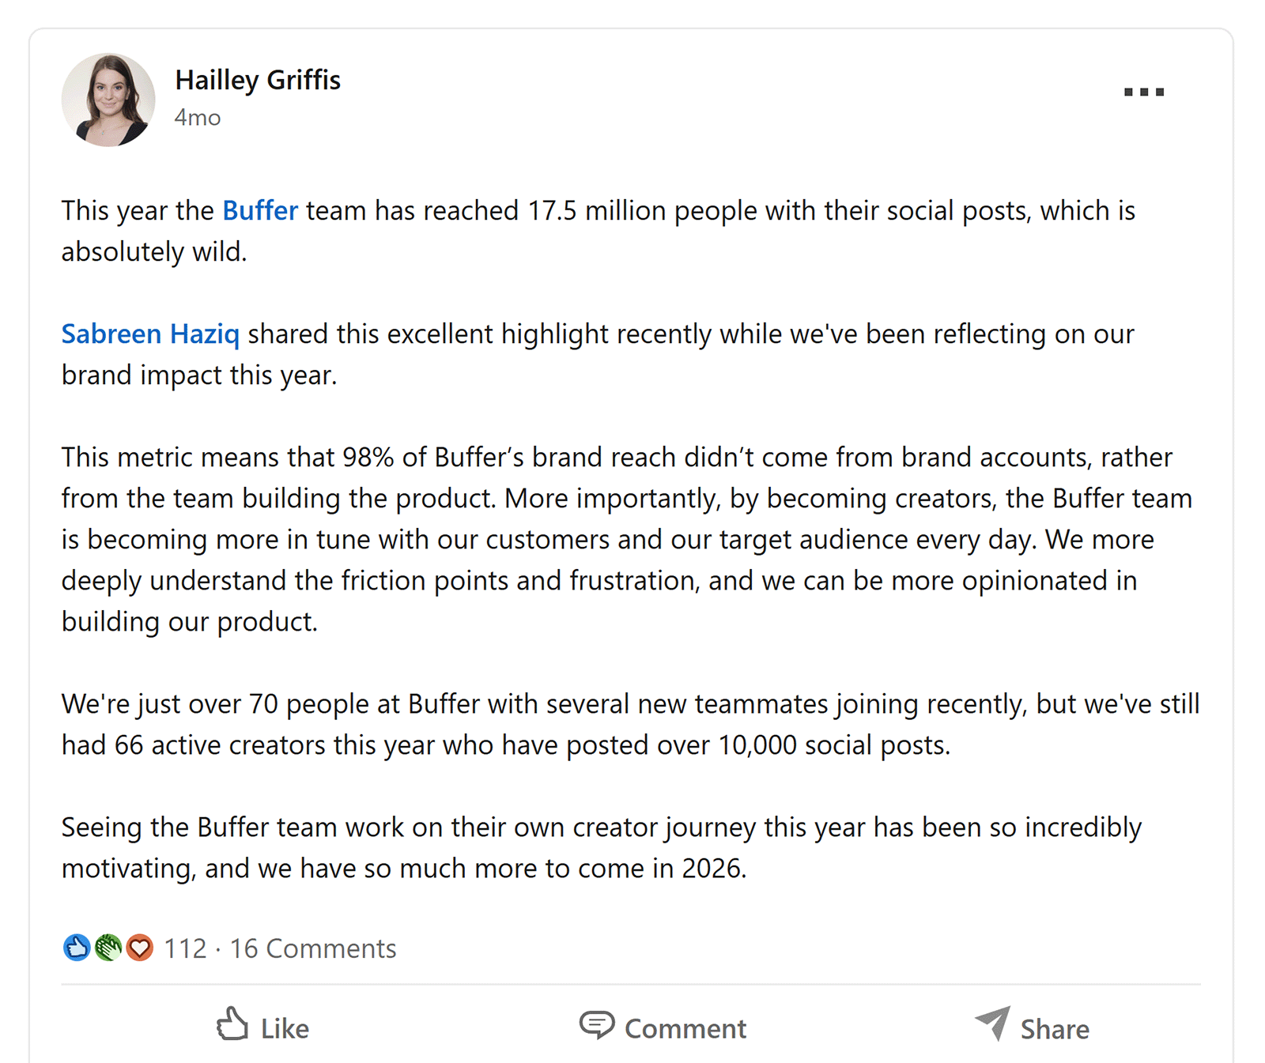Click the green celebrate clapping reaction badge

coord(108,948)
